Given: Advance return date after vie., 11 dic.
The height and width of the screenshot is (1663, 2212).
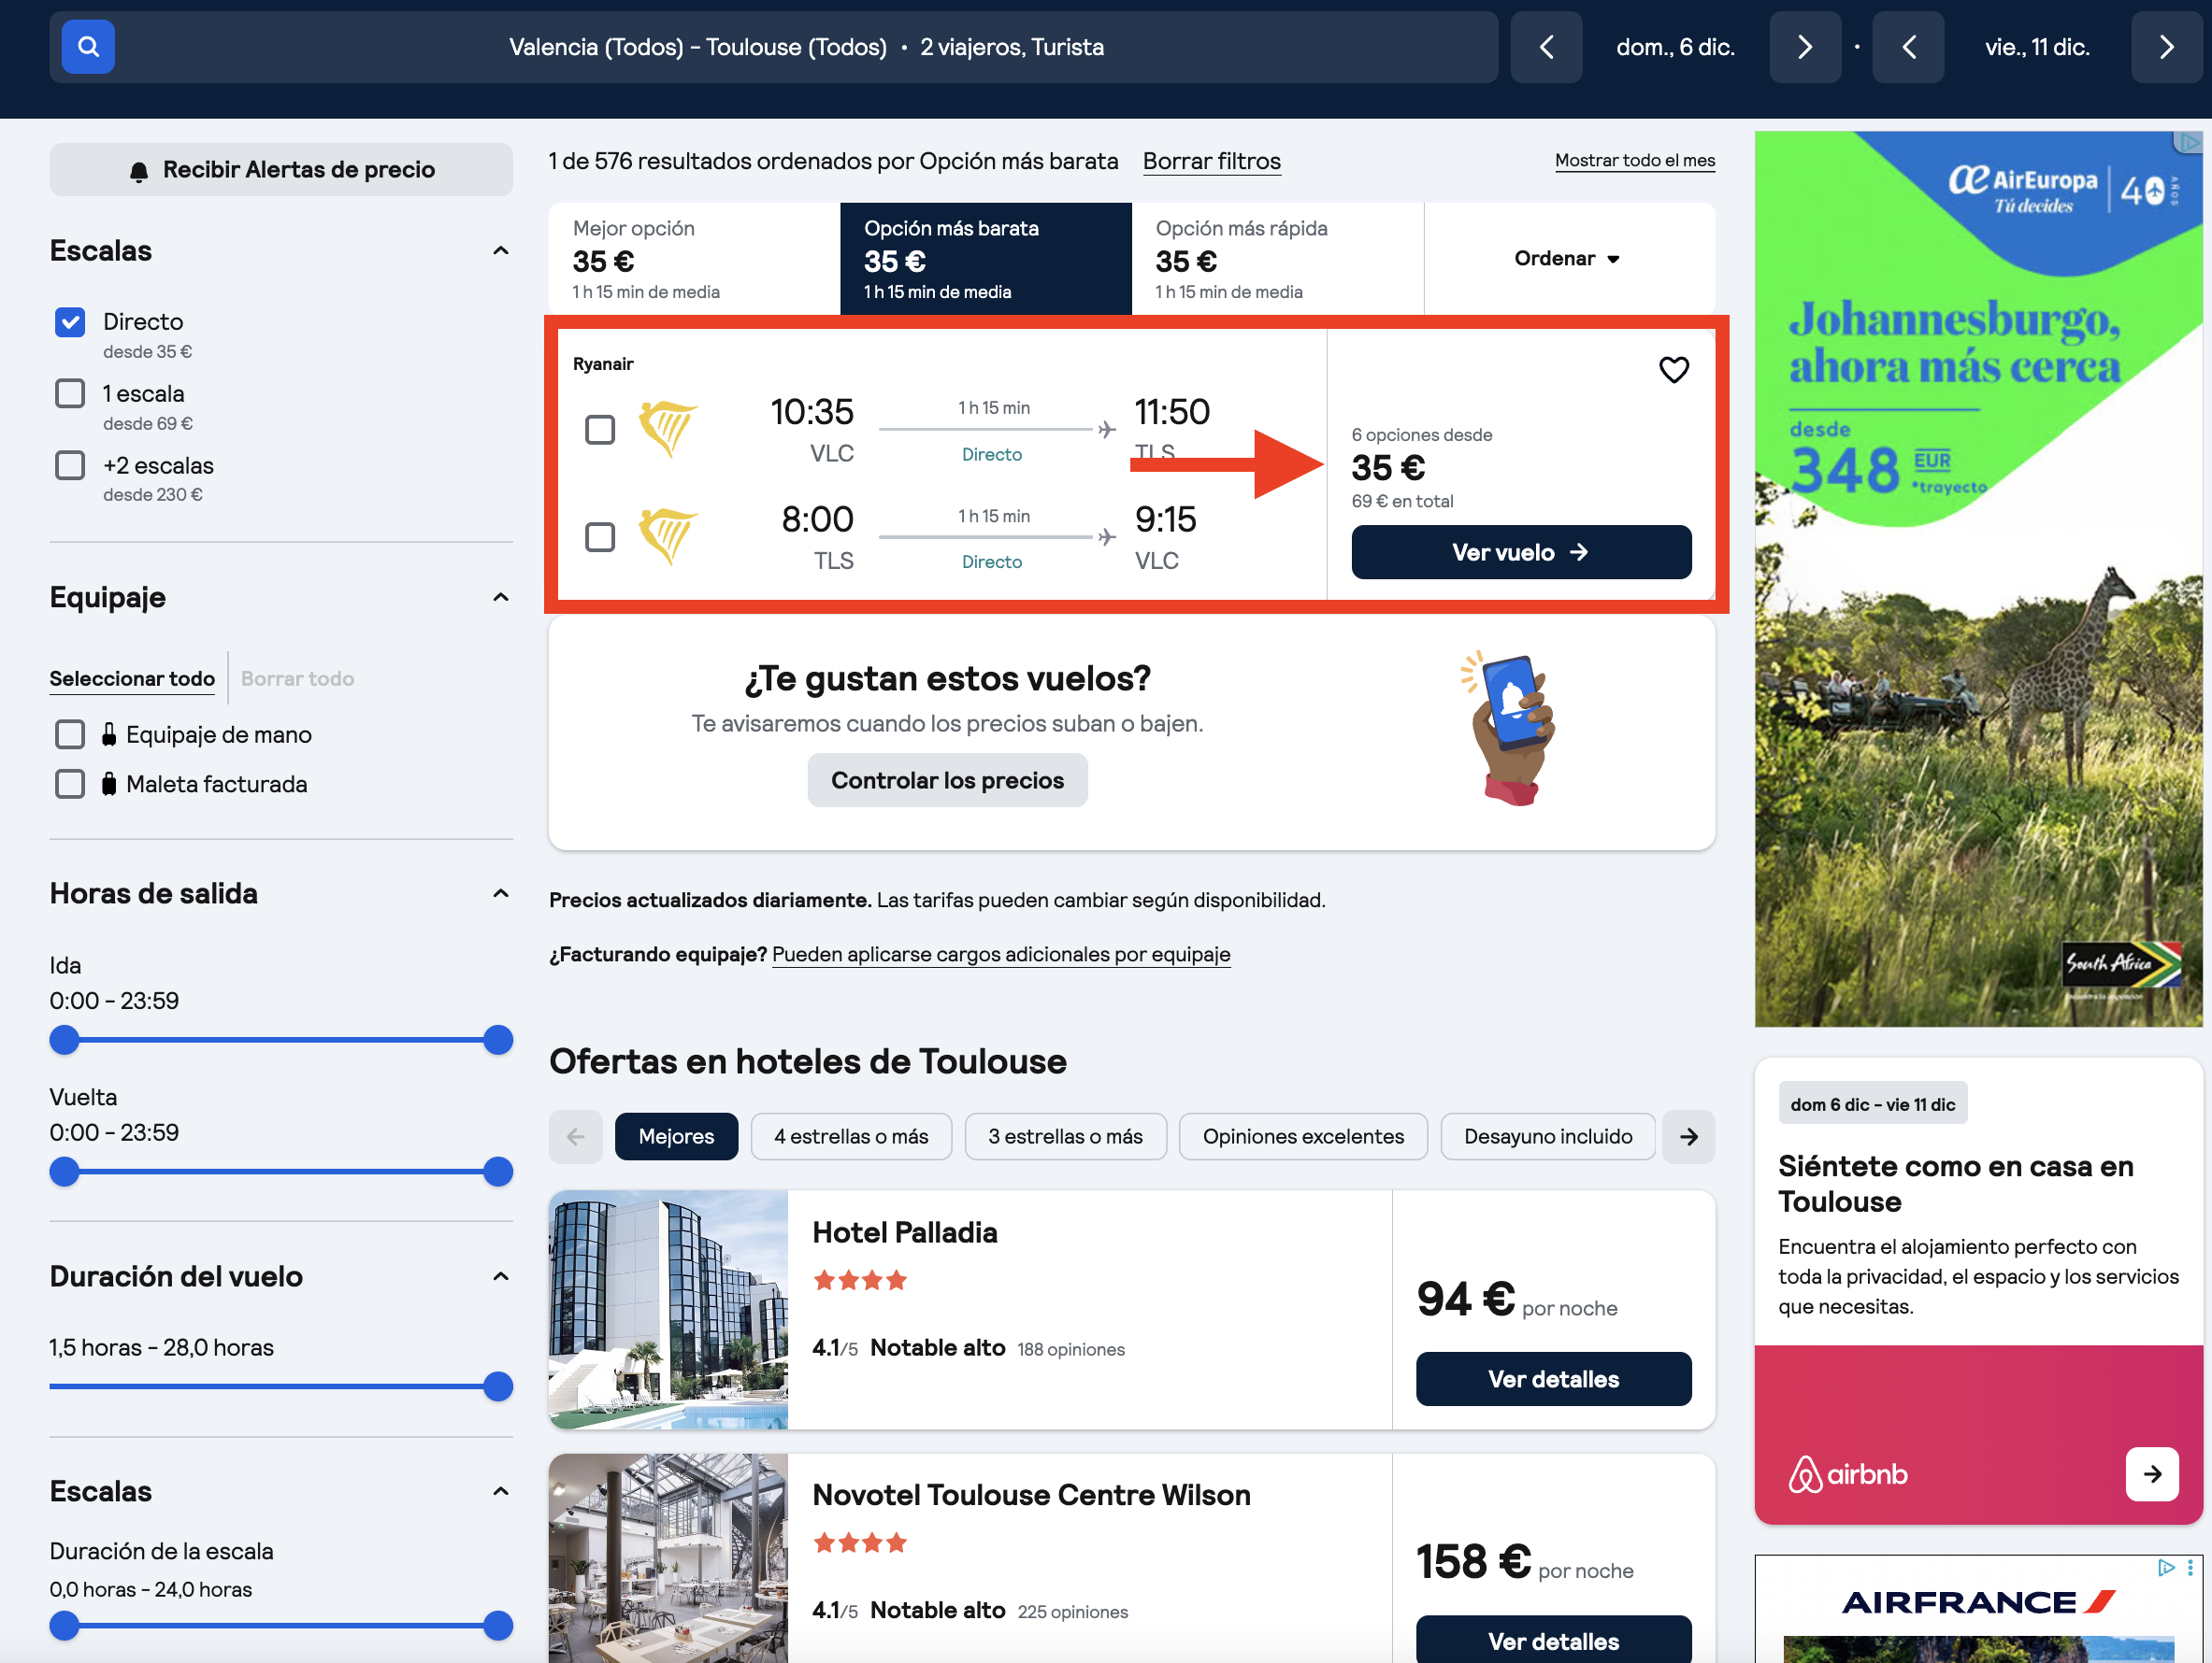Looking at the screenshot, I should click(x=2166, y=47).
